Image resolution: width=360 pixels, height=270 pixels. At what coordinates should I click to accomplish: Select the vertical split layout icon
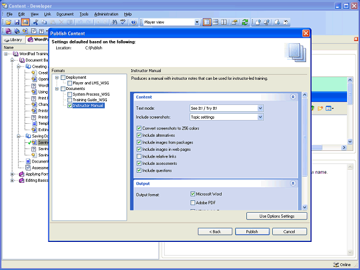coord(224,22)
